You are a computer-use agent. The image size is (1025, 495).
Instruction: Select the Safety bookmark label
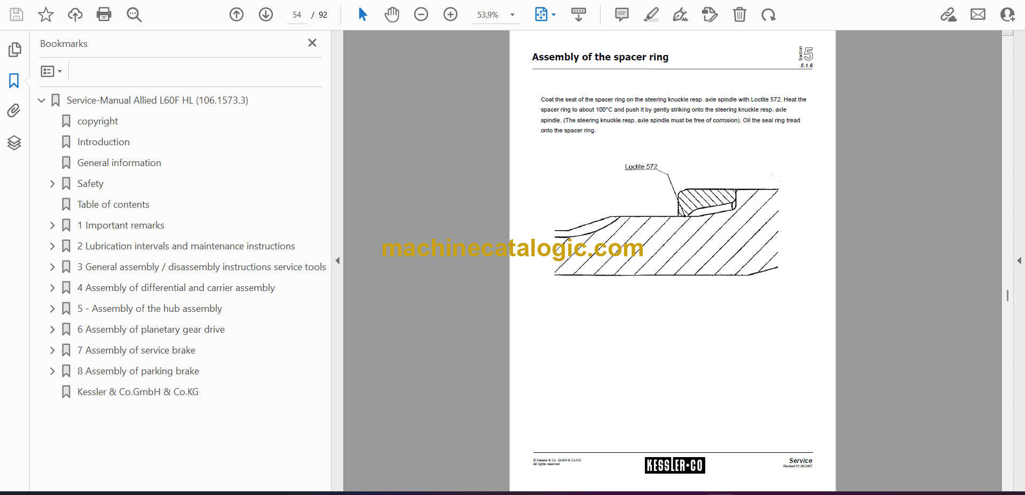pyautogui.click(x=90, y=184)
